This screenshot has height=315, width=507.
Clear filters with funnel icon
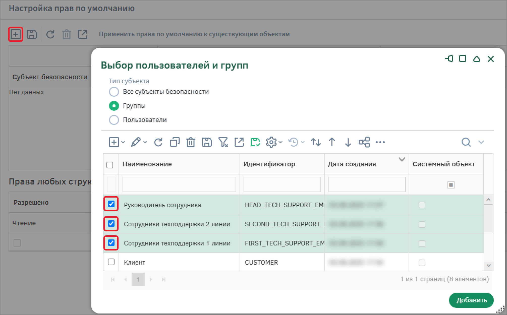pos(223,142)
